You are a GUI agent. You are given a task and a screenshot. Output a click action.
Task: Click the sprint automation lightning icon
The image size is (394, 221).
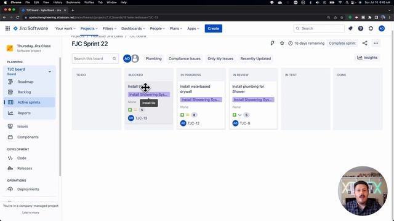pos(272,43)
